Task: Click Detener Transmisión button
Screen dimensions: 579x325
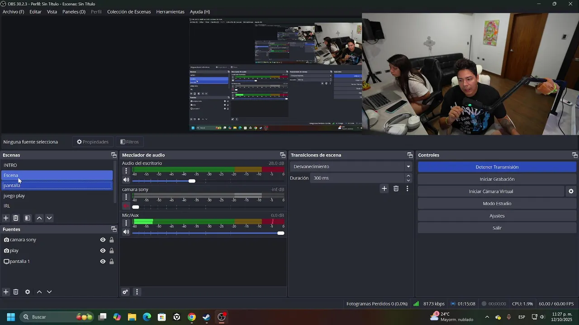Action: (x=497, y=167)
